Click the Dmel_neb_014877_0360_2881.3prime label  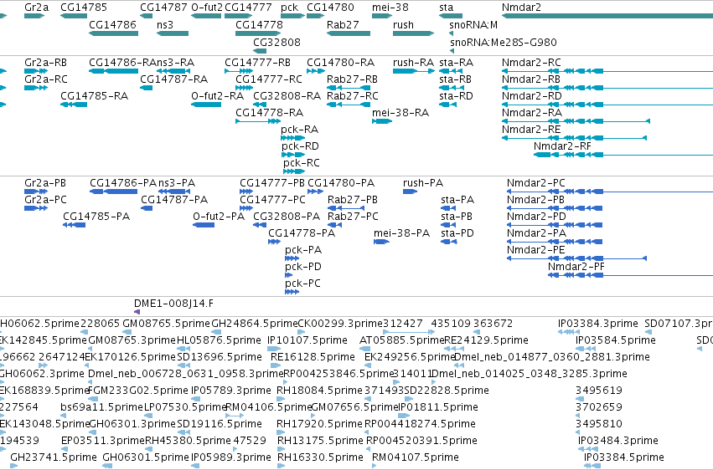[x=551, y=357]
